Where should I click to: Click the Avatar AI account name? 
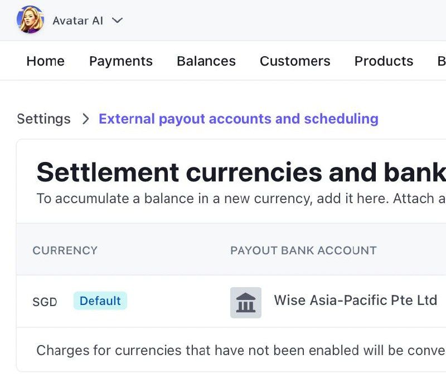point(77,21)
